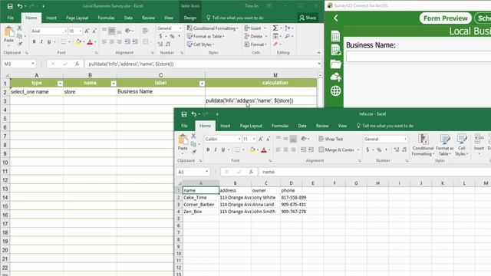This screenshot has width=491, height=276.
Task: Click spreadsheet icon in Survey123 sidebar
Action: [335, 36]
